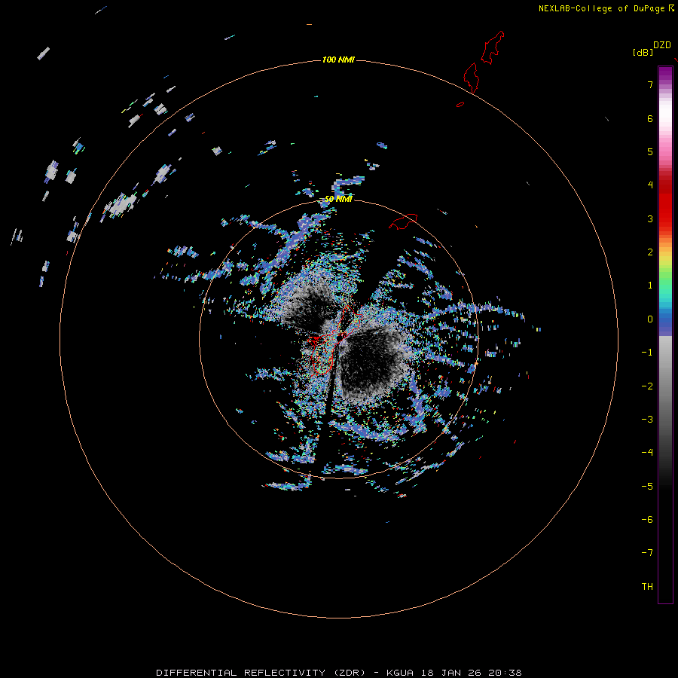Image resolution: width=678 pixels, height=678 pixels.
Task: Click the 100 NMI range ring label
Action: coord(338,60)
